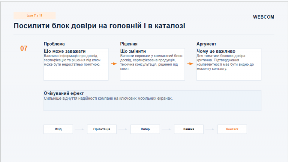Screen dimensions: 288x162
Task: Click the 'Чому це важливо' heading
Action: [x=216, y=51]
